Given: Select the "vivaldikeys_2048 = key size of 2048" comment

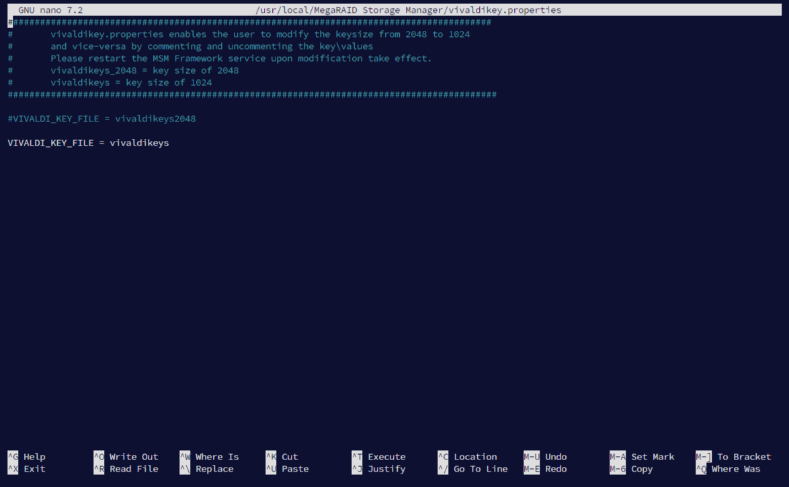Looking at the screenshot, I should [123, 70].
